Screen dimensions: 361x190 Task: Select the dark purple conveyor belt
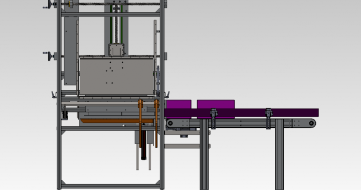click(242, 113)
